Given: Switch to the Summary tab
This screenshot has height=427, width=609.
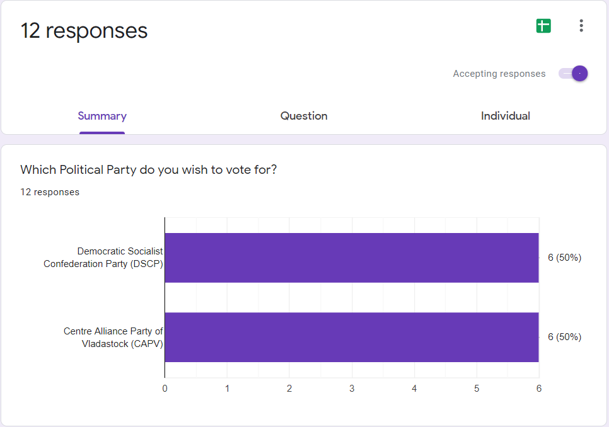Looking at the screenshot, I should coord(102,116).
